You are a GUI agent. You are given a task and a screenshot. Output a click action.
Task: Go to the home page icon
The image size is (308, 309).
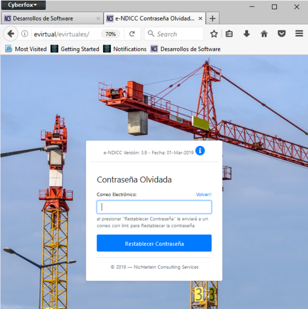[x=264, y=34]
